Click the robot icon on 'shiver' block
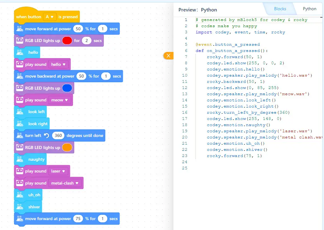 20,207
